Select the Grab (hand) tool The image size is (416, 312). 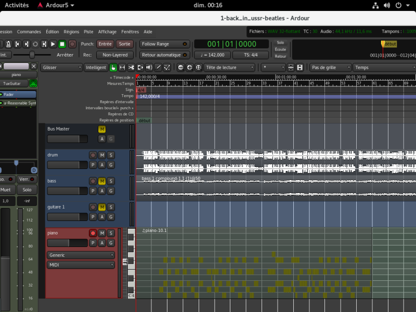pos(113,68)
